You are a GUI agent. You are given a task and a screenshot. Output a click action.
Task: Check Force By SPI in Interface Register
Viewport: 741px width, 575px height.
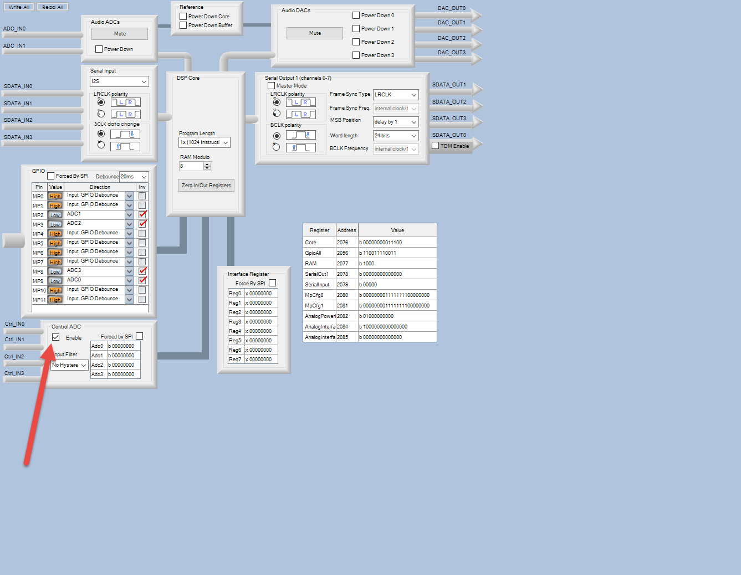272,283
